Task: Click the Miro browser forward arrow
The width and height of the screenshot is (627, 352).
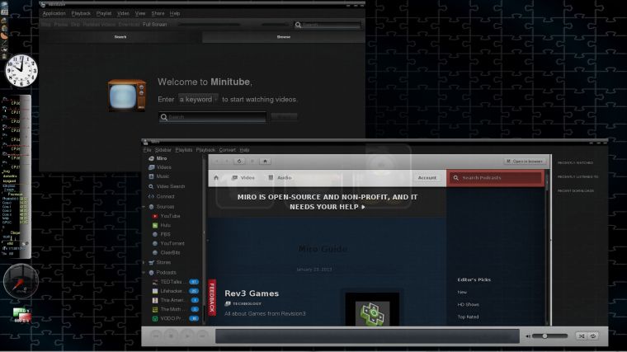Action: (227, 161)
